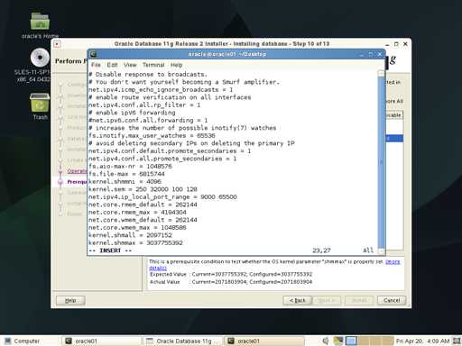The image size is (462, 346).
Task: Click the kernel.sem line in terminal
Action: point(143,189)
